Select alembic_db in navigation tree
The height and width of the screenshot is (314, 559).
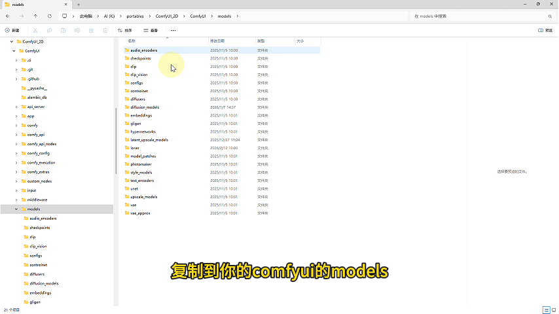37,97
